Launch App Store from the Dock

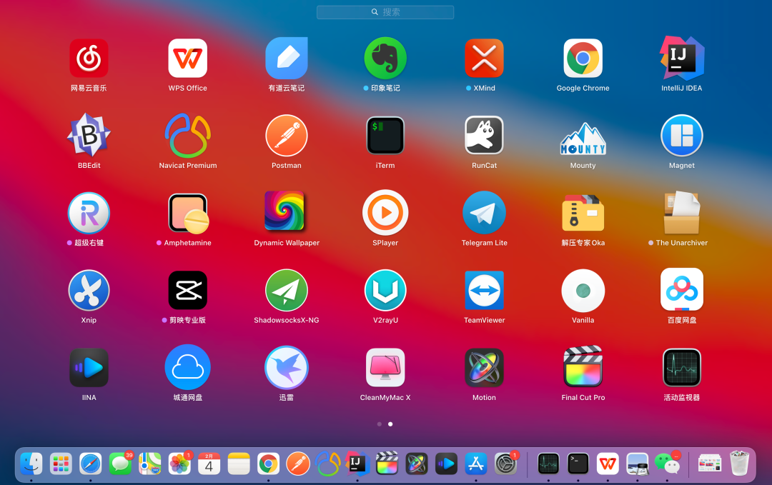(x=476, y=464)
